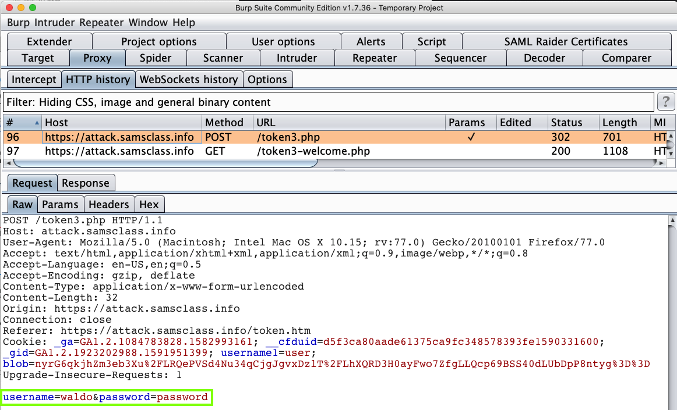Click the checkmark in the Params column of row 96
Image resolution: width=677 pixels, height=410 pixels.
471,137
